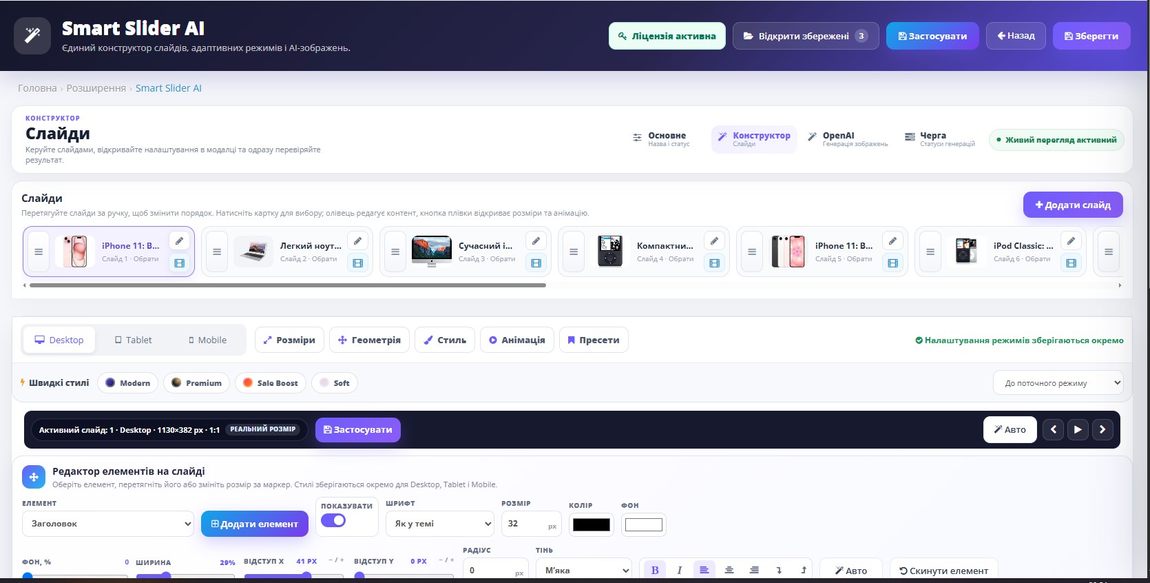The height and width of the screenshot is (583, 1150).
Task: Open film settings icon for slide 1
Action: (x=179, y=263)
